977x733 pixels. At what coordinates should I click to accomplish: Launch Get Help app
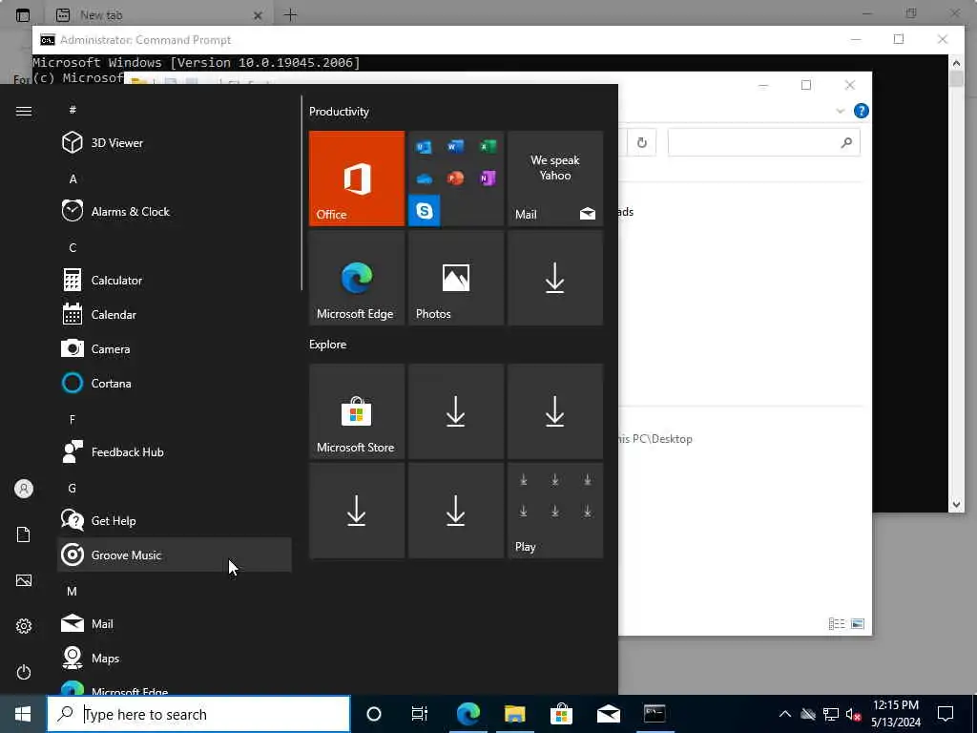click(x=175, y=520)
